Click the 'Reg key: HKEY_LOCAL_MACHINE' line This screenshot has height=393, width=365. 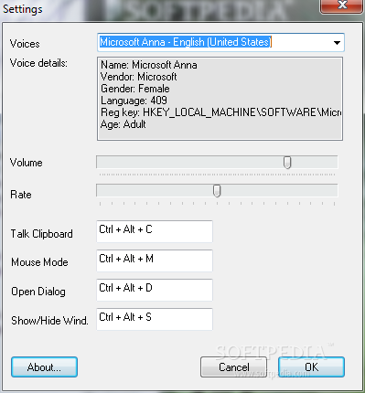click(x=220, y=112)
